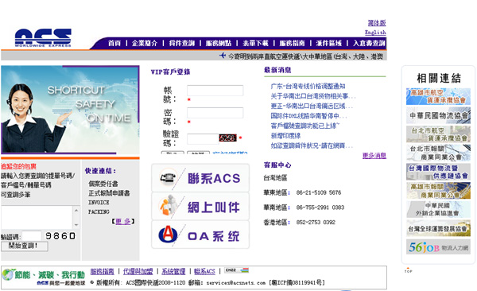
Task: Click the tracking textarea scroll up arrow
Action: (x=76, y=211)
